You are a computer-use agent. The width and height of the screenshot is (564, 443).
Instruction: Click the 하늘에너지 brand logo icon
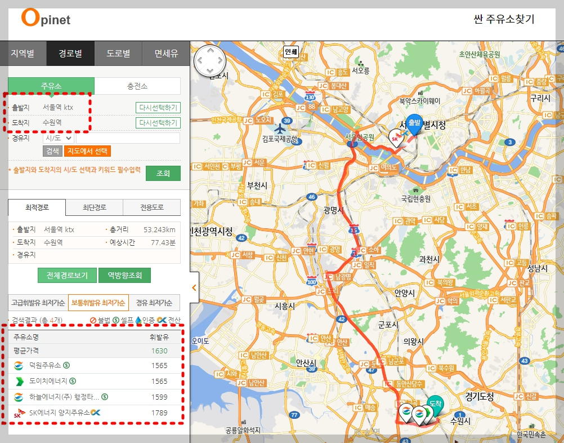point(19,397)
